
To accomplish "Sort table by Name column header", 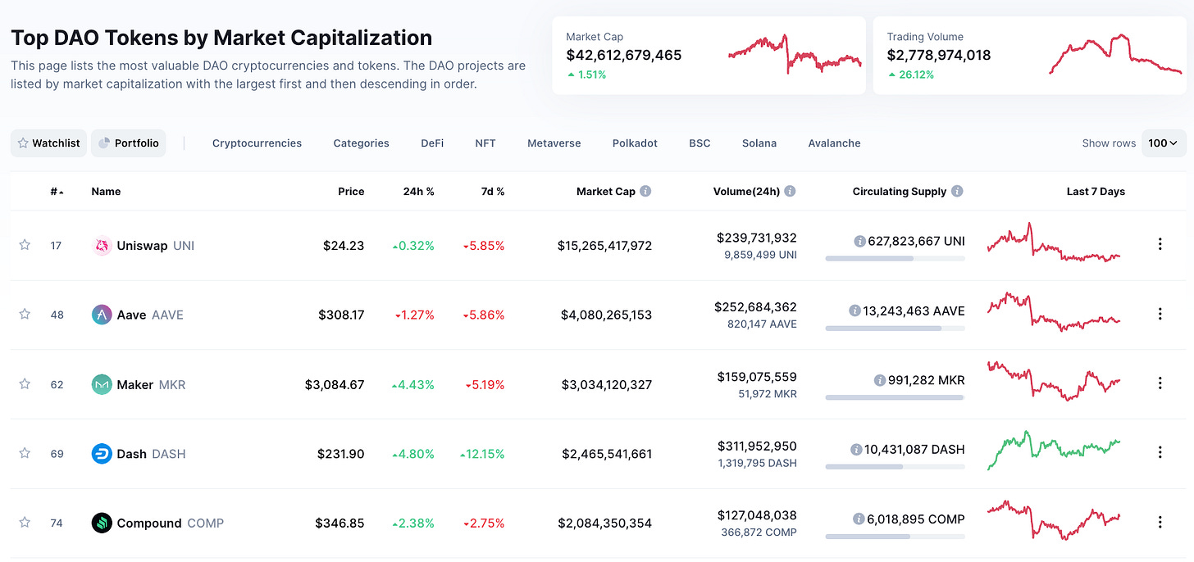I will [106, 191].
